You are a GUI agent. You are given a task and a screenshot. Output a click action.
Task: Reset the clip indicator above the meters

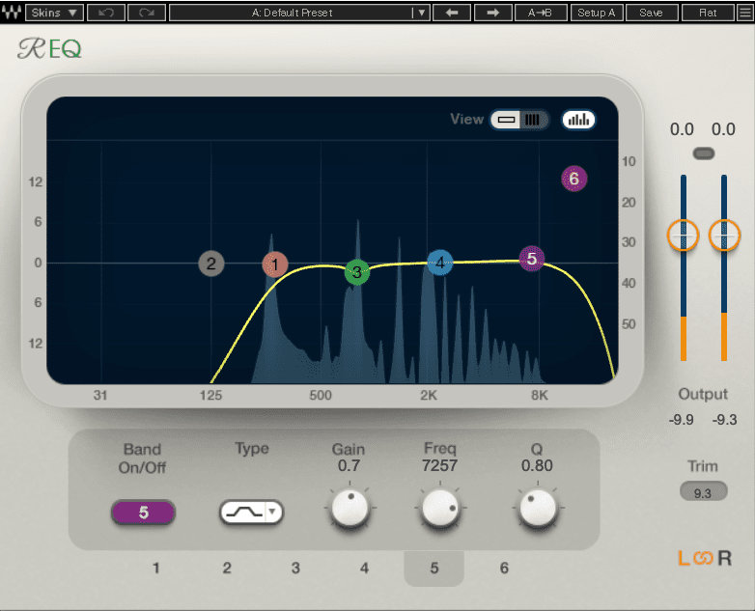[x=704, y=153]
